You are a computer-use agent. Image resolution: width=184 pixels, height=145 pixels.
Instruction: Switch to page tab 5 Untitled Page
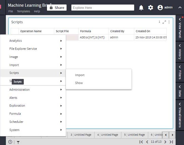pos(135,135)
